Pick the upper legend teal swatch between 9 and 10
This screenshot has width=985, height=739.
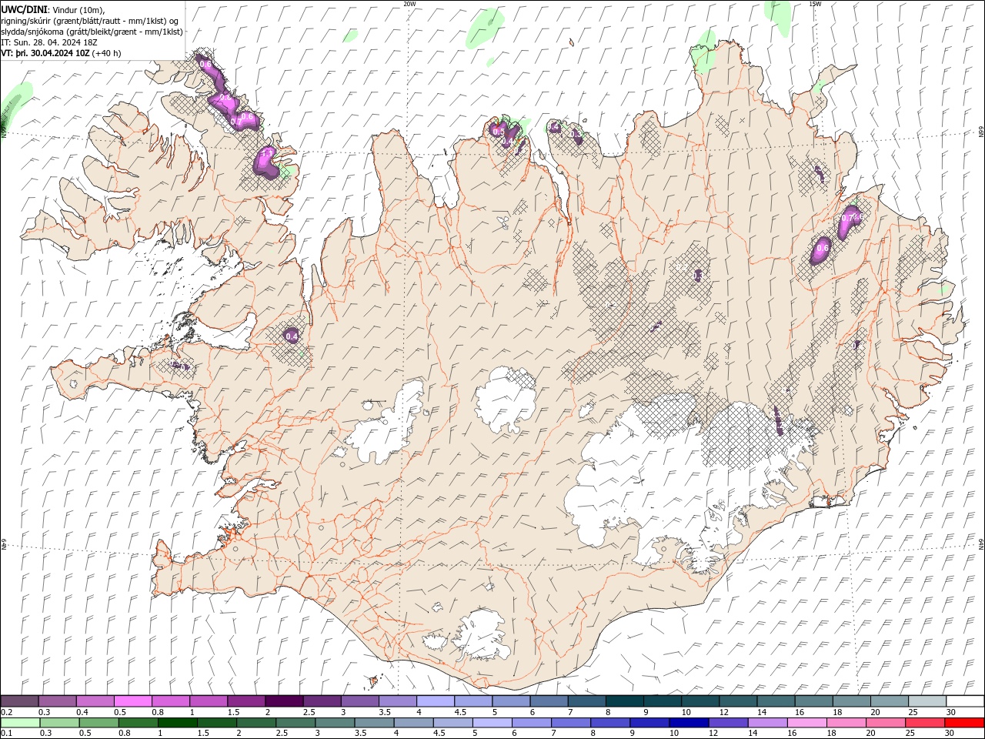tap(663, 701)
